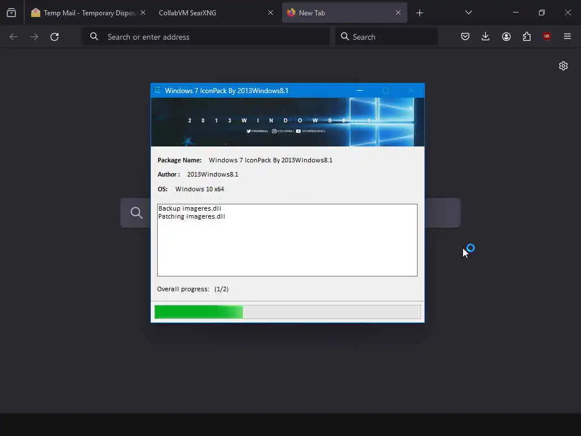
Task: Close the CollabVM SearXNG tab
Action: click(x=271, y=13)
